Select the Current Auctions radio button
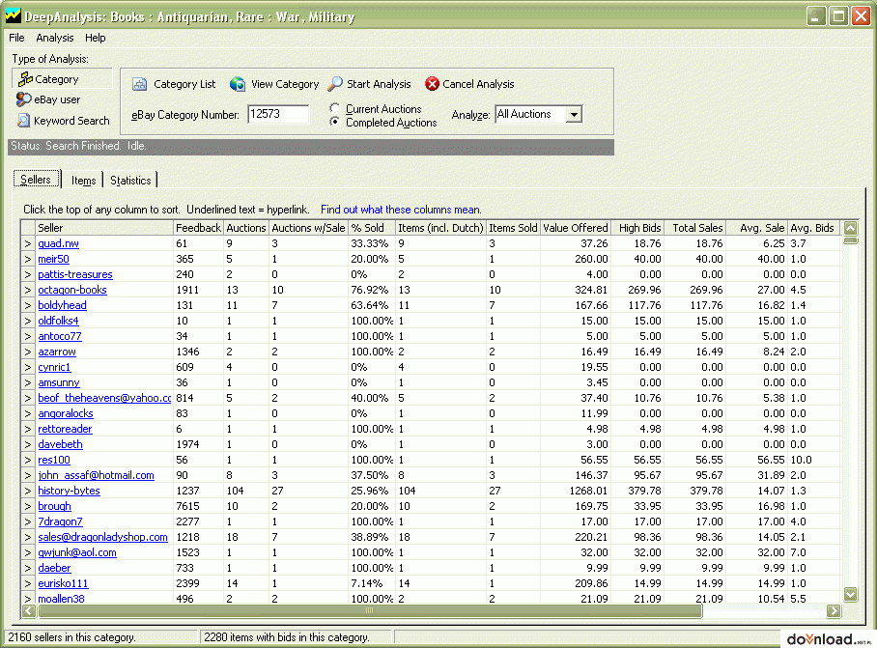The image size is (877, 648). pyautogui.click(x=334, y=108)
